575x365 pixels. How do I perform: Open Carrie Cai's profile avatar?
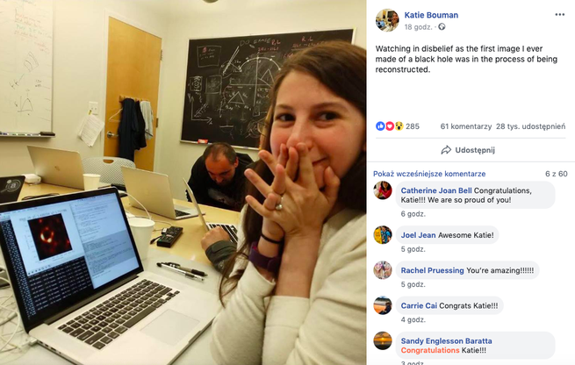(383, 305)
